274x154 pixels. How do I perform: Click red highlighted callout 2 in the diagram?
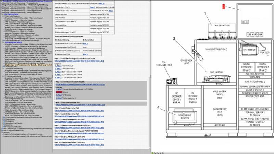coord(224,7)
